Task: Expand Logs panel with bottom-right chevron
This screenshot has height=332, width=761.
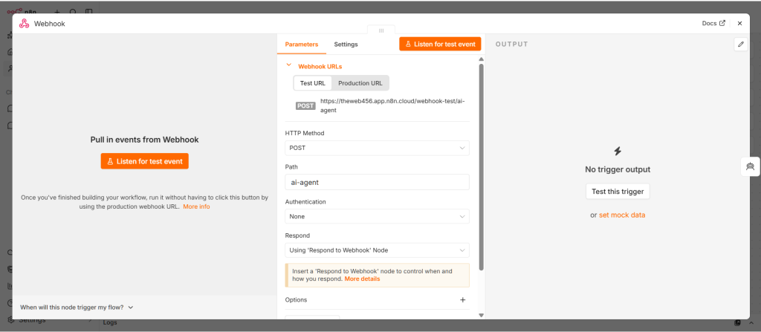Action: (x=751, y=323)
